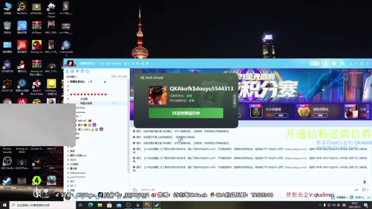The image size is (372, 209).
Task: Launch the Among Us desktop shortcut
Action: (37, 47)
